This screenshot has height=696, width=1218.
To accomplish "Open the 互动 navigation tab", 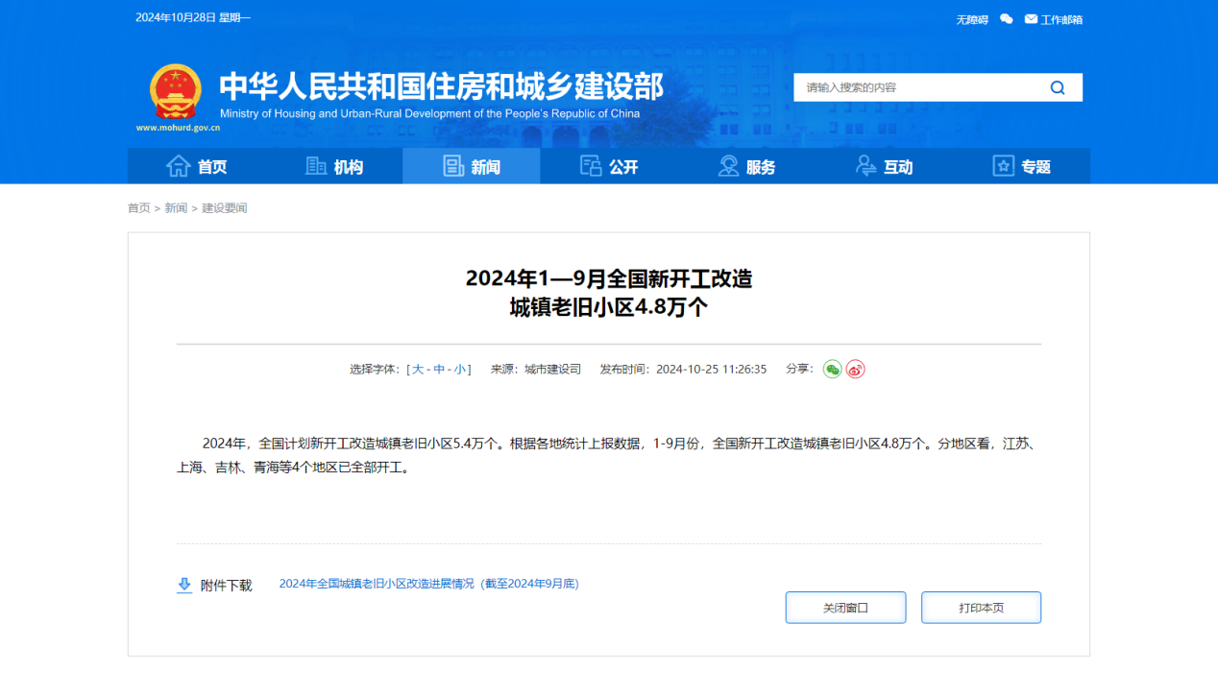I will [x=884, y=167].
